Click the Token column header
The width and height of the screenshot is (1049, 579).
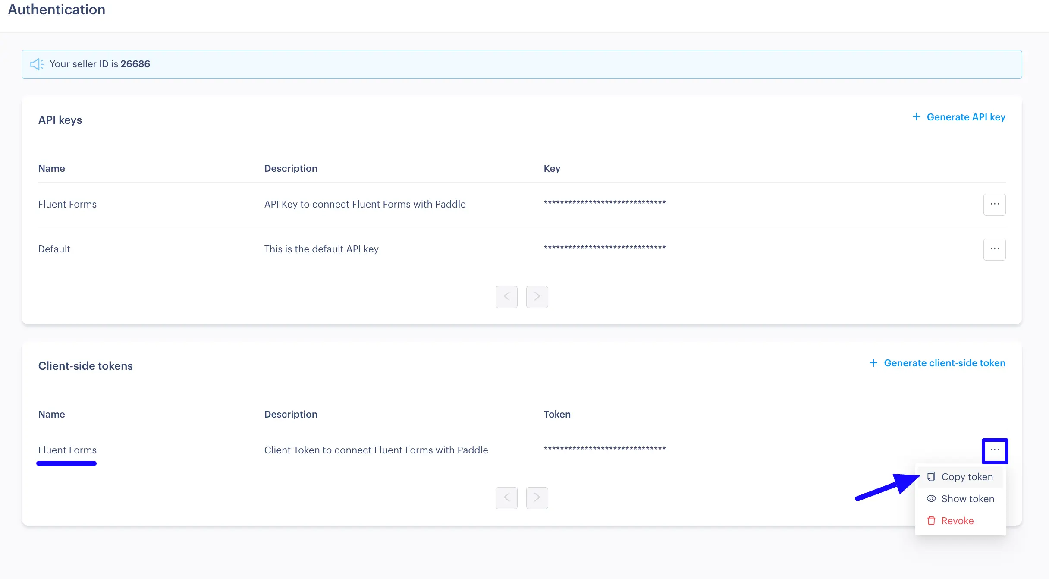pyautogui.click(x=557, y=414)
